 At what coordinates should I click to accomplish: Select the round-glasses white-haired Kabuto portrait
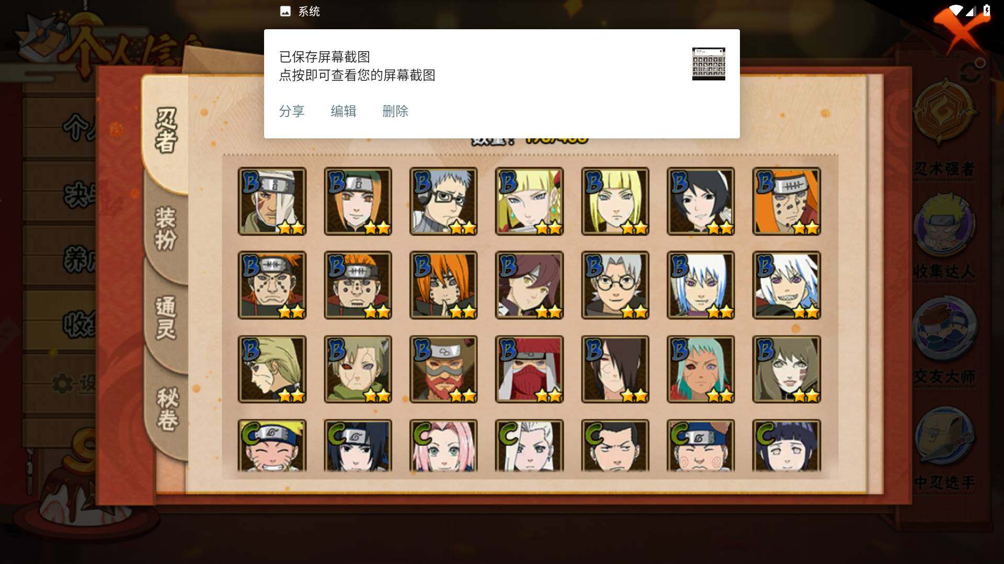pyautogui.click(x=615, y=285)
